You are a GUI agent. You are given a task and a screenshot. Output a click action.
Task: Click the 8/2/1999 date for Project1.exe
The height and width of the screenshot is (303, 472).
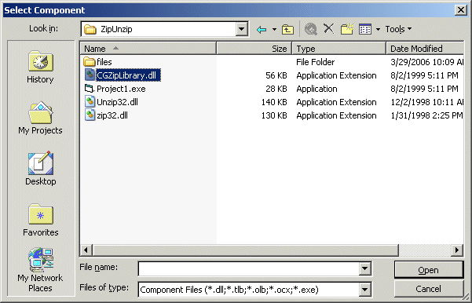tap(424, 89)
